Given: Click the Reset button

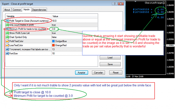Looking at the screenshot, I should [x=116, y=72].
